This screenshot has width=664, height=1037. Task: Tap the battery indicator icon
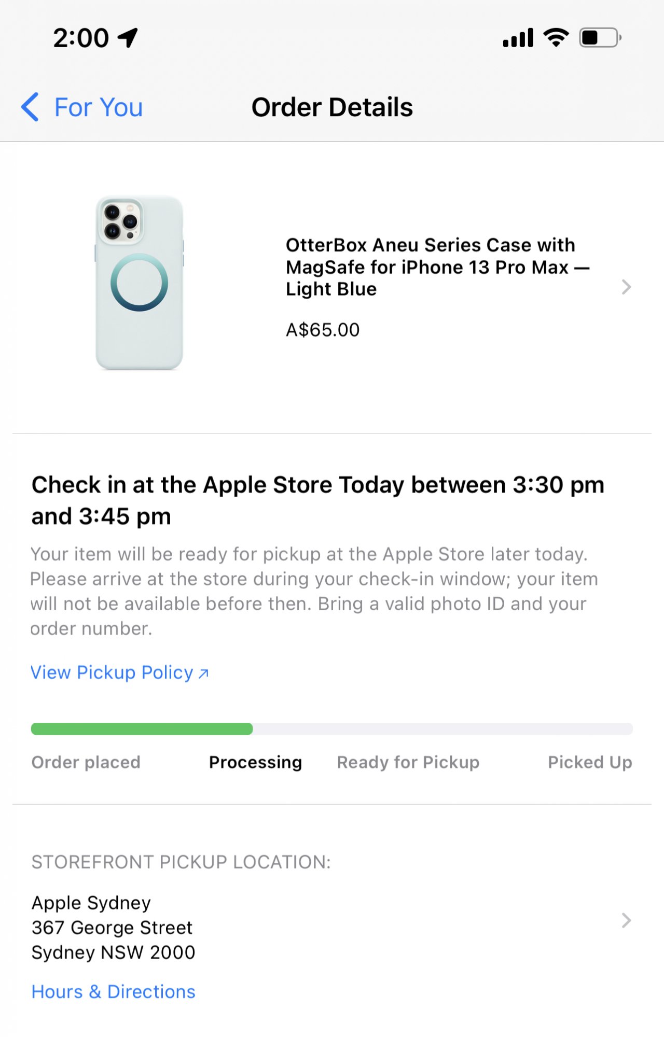click(x=600, y=38)
